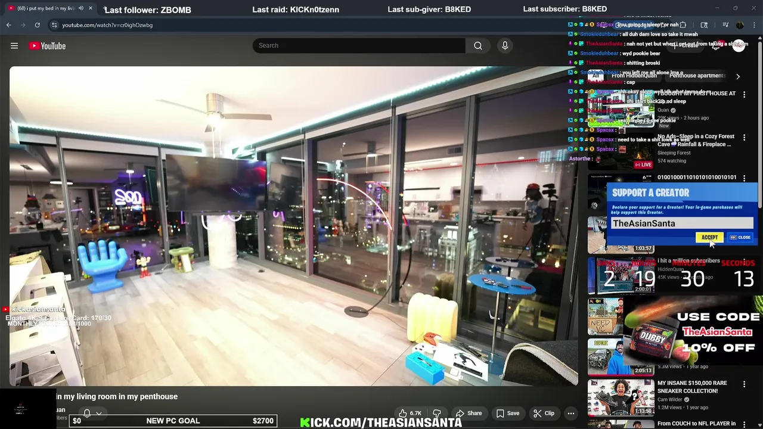The width and height of the screenshot is (763, 429).
Task: Open options for No Ads Sleep Cozy Forest video
Action: [744, 137]
